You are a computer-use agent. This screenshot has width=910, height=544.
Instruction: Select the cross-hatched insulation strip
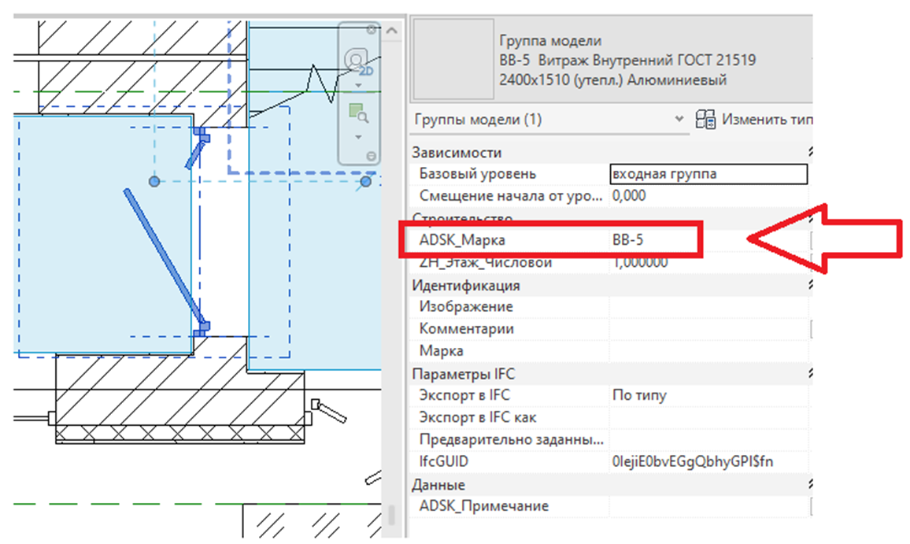point(180,434)
